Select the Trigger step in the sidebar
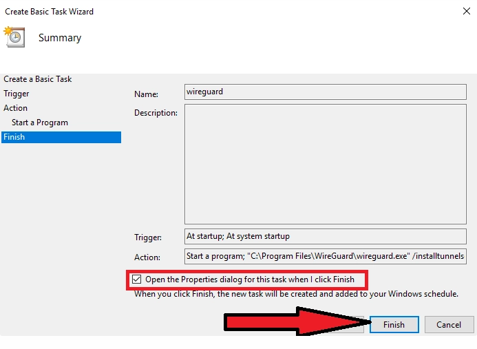 (17, 94)
